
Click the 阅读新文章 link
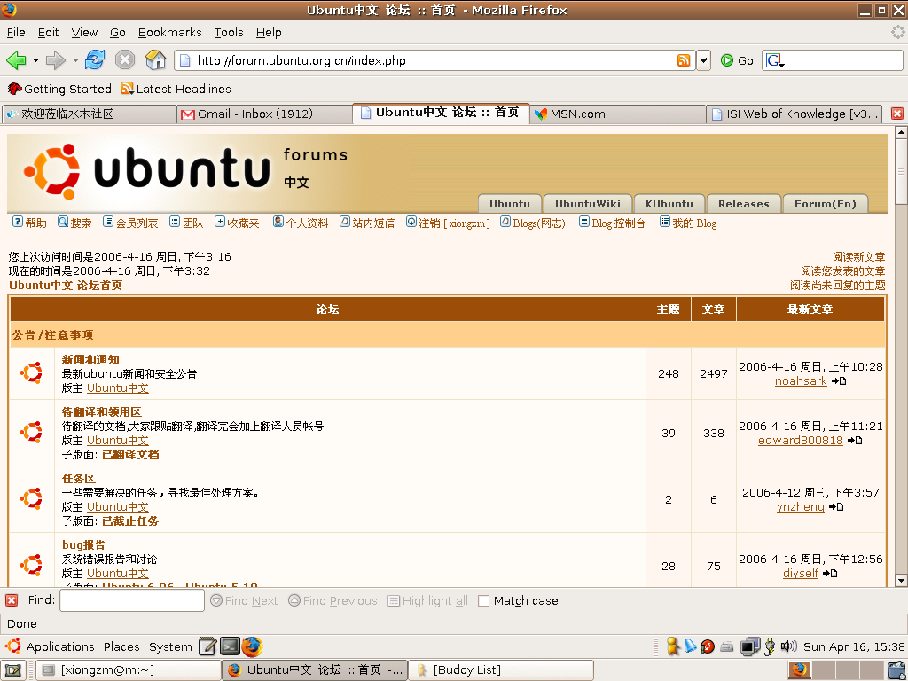pos(858,256)
